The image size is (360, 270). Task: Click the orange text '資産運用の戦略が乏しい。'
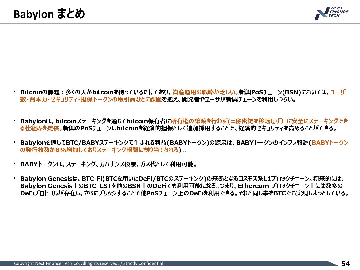[205, 92]
